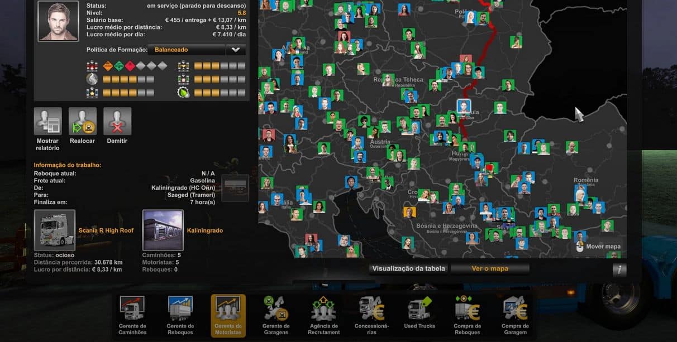Image resolution: width=677 pixels, height=342 pixels.
Task: Click Demitir to fire the driver
Action: click(117, 122)
